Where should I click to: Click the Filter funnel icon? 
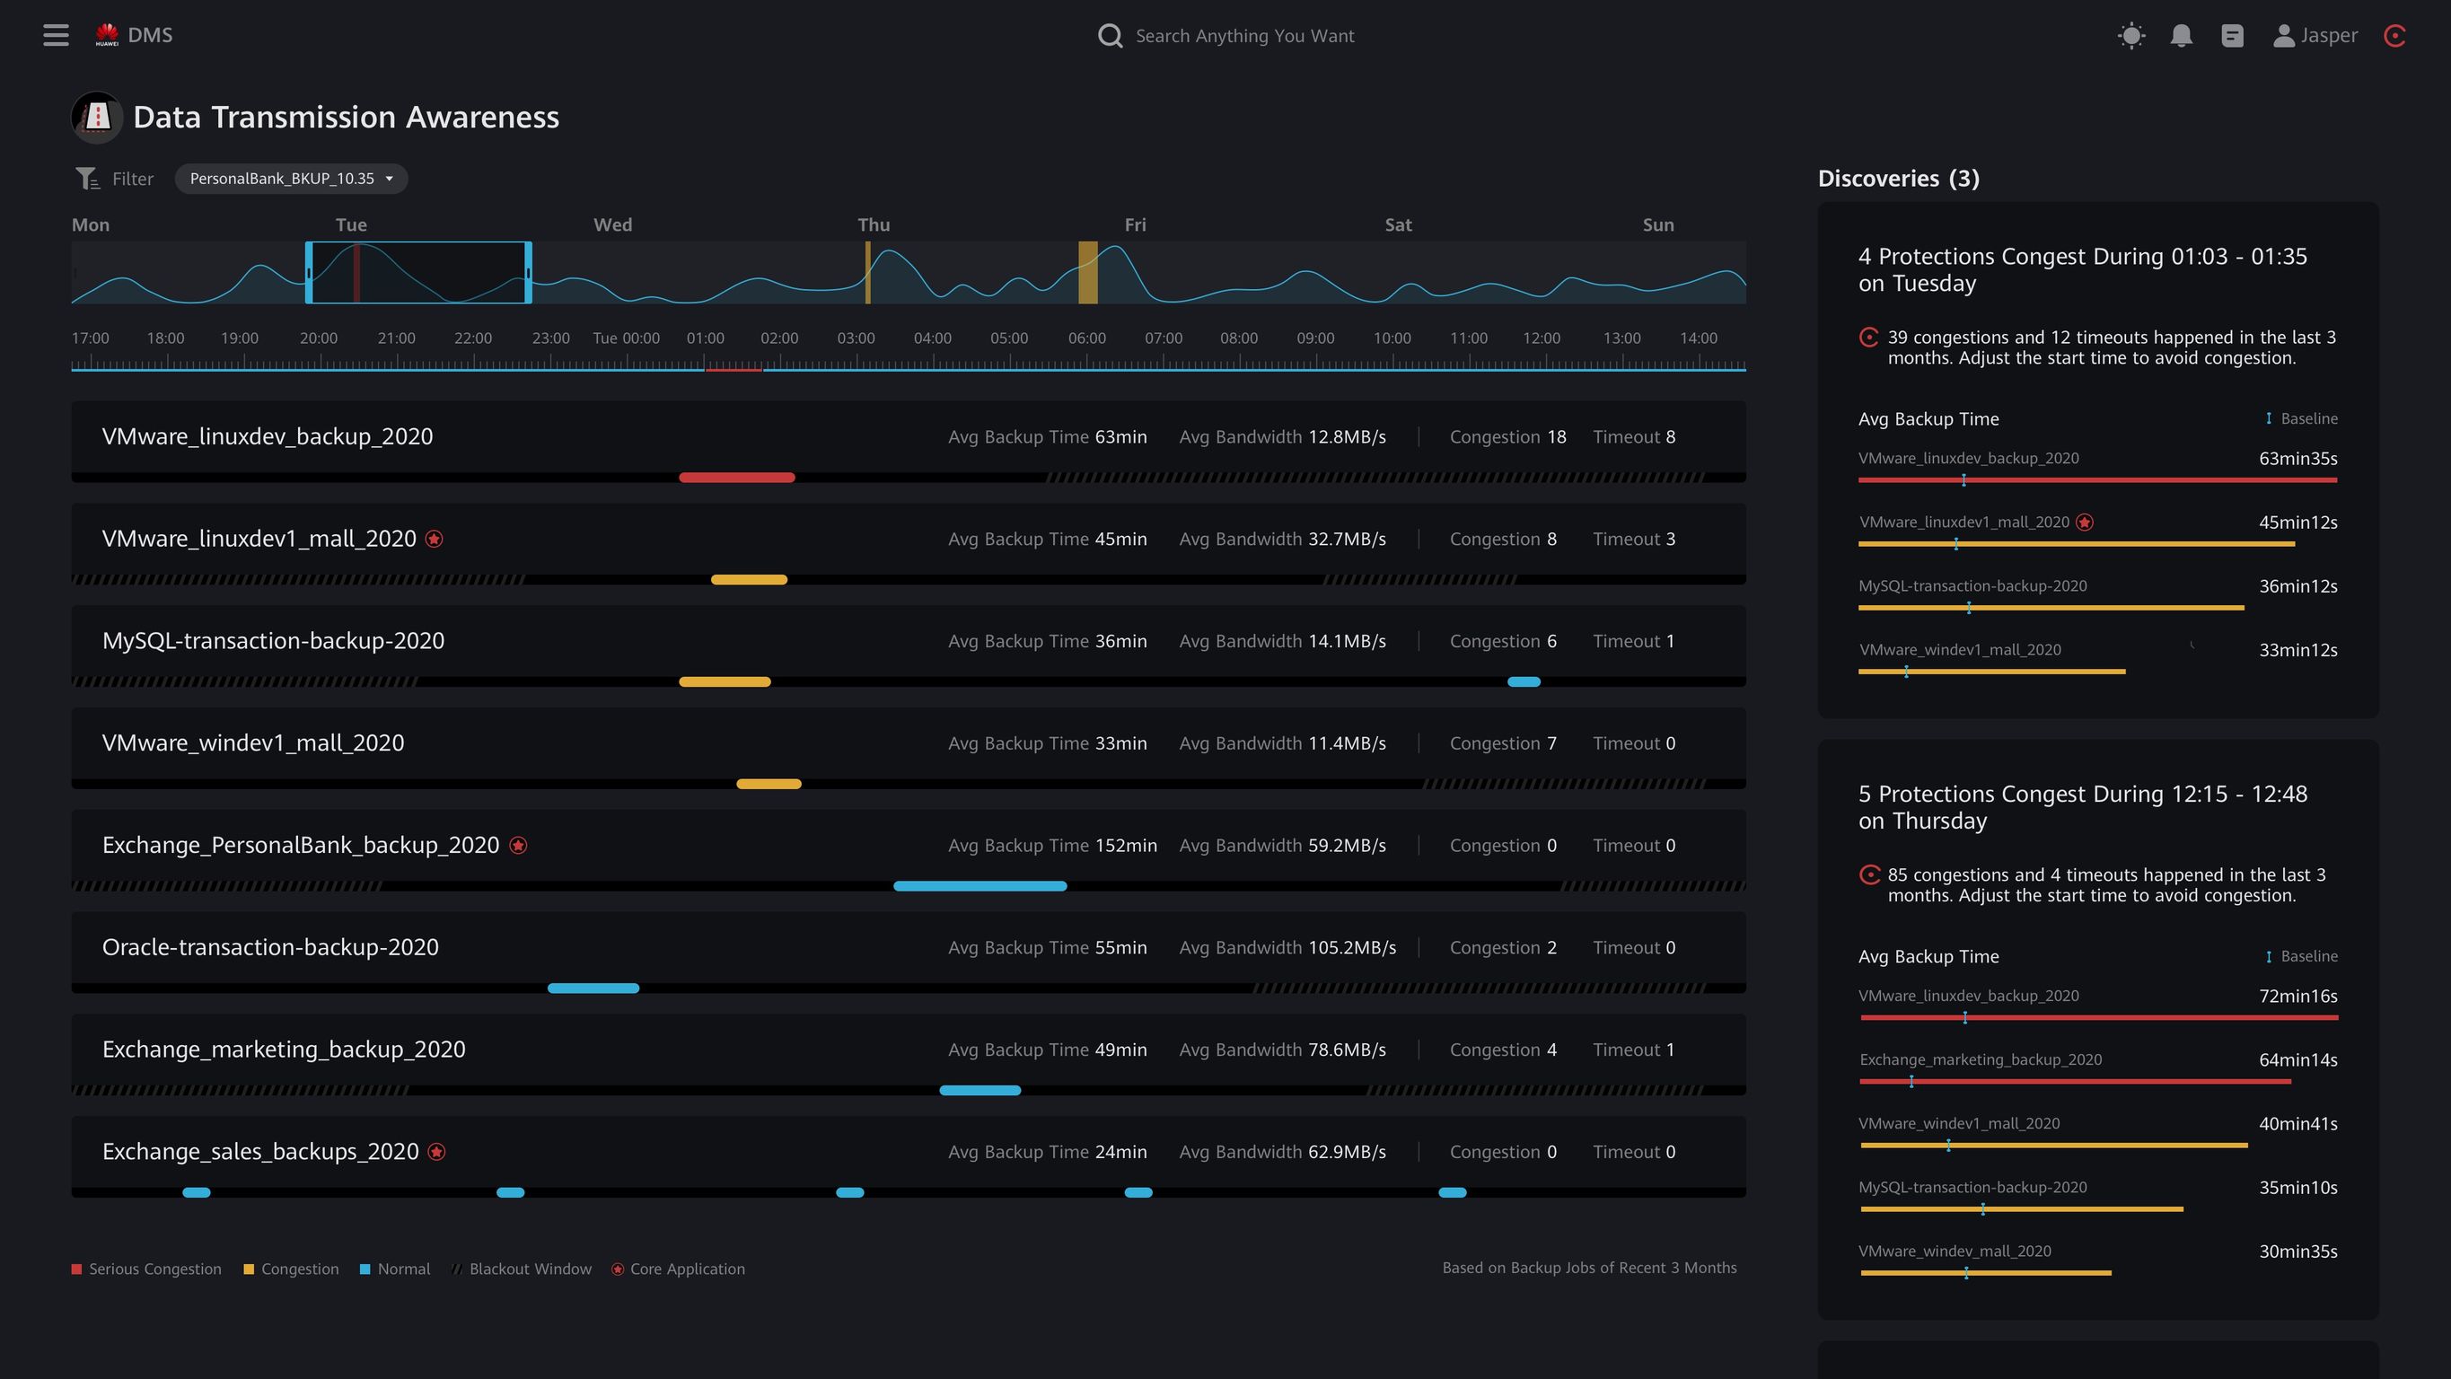pyautogui.click(x=88, y=179)
